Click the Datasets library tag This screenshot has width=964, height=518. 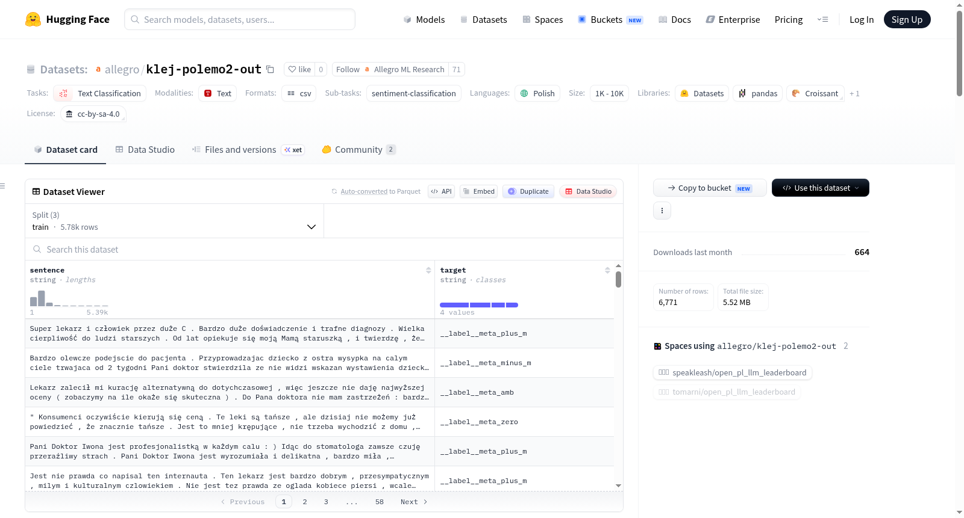click(702, 93)
